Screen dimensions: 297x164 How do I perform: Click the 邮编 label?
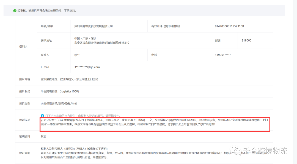click(218, 41)
